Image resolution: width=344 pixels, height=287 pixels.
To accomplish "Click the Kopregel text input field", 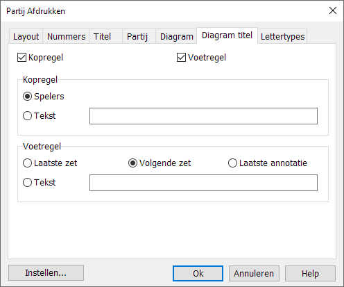I will pos(203,116).
